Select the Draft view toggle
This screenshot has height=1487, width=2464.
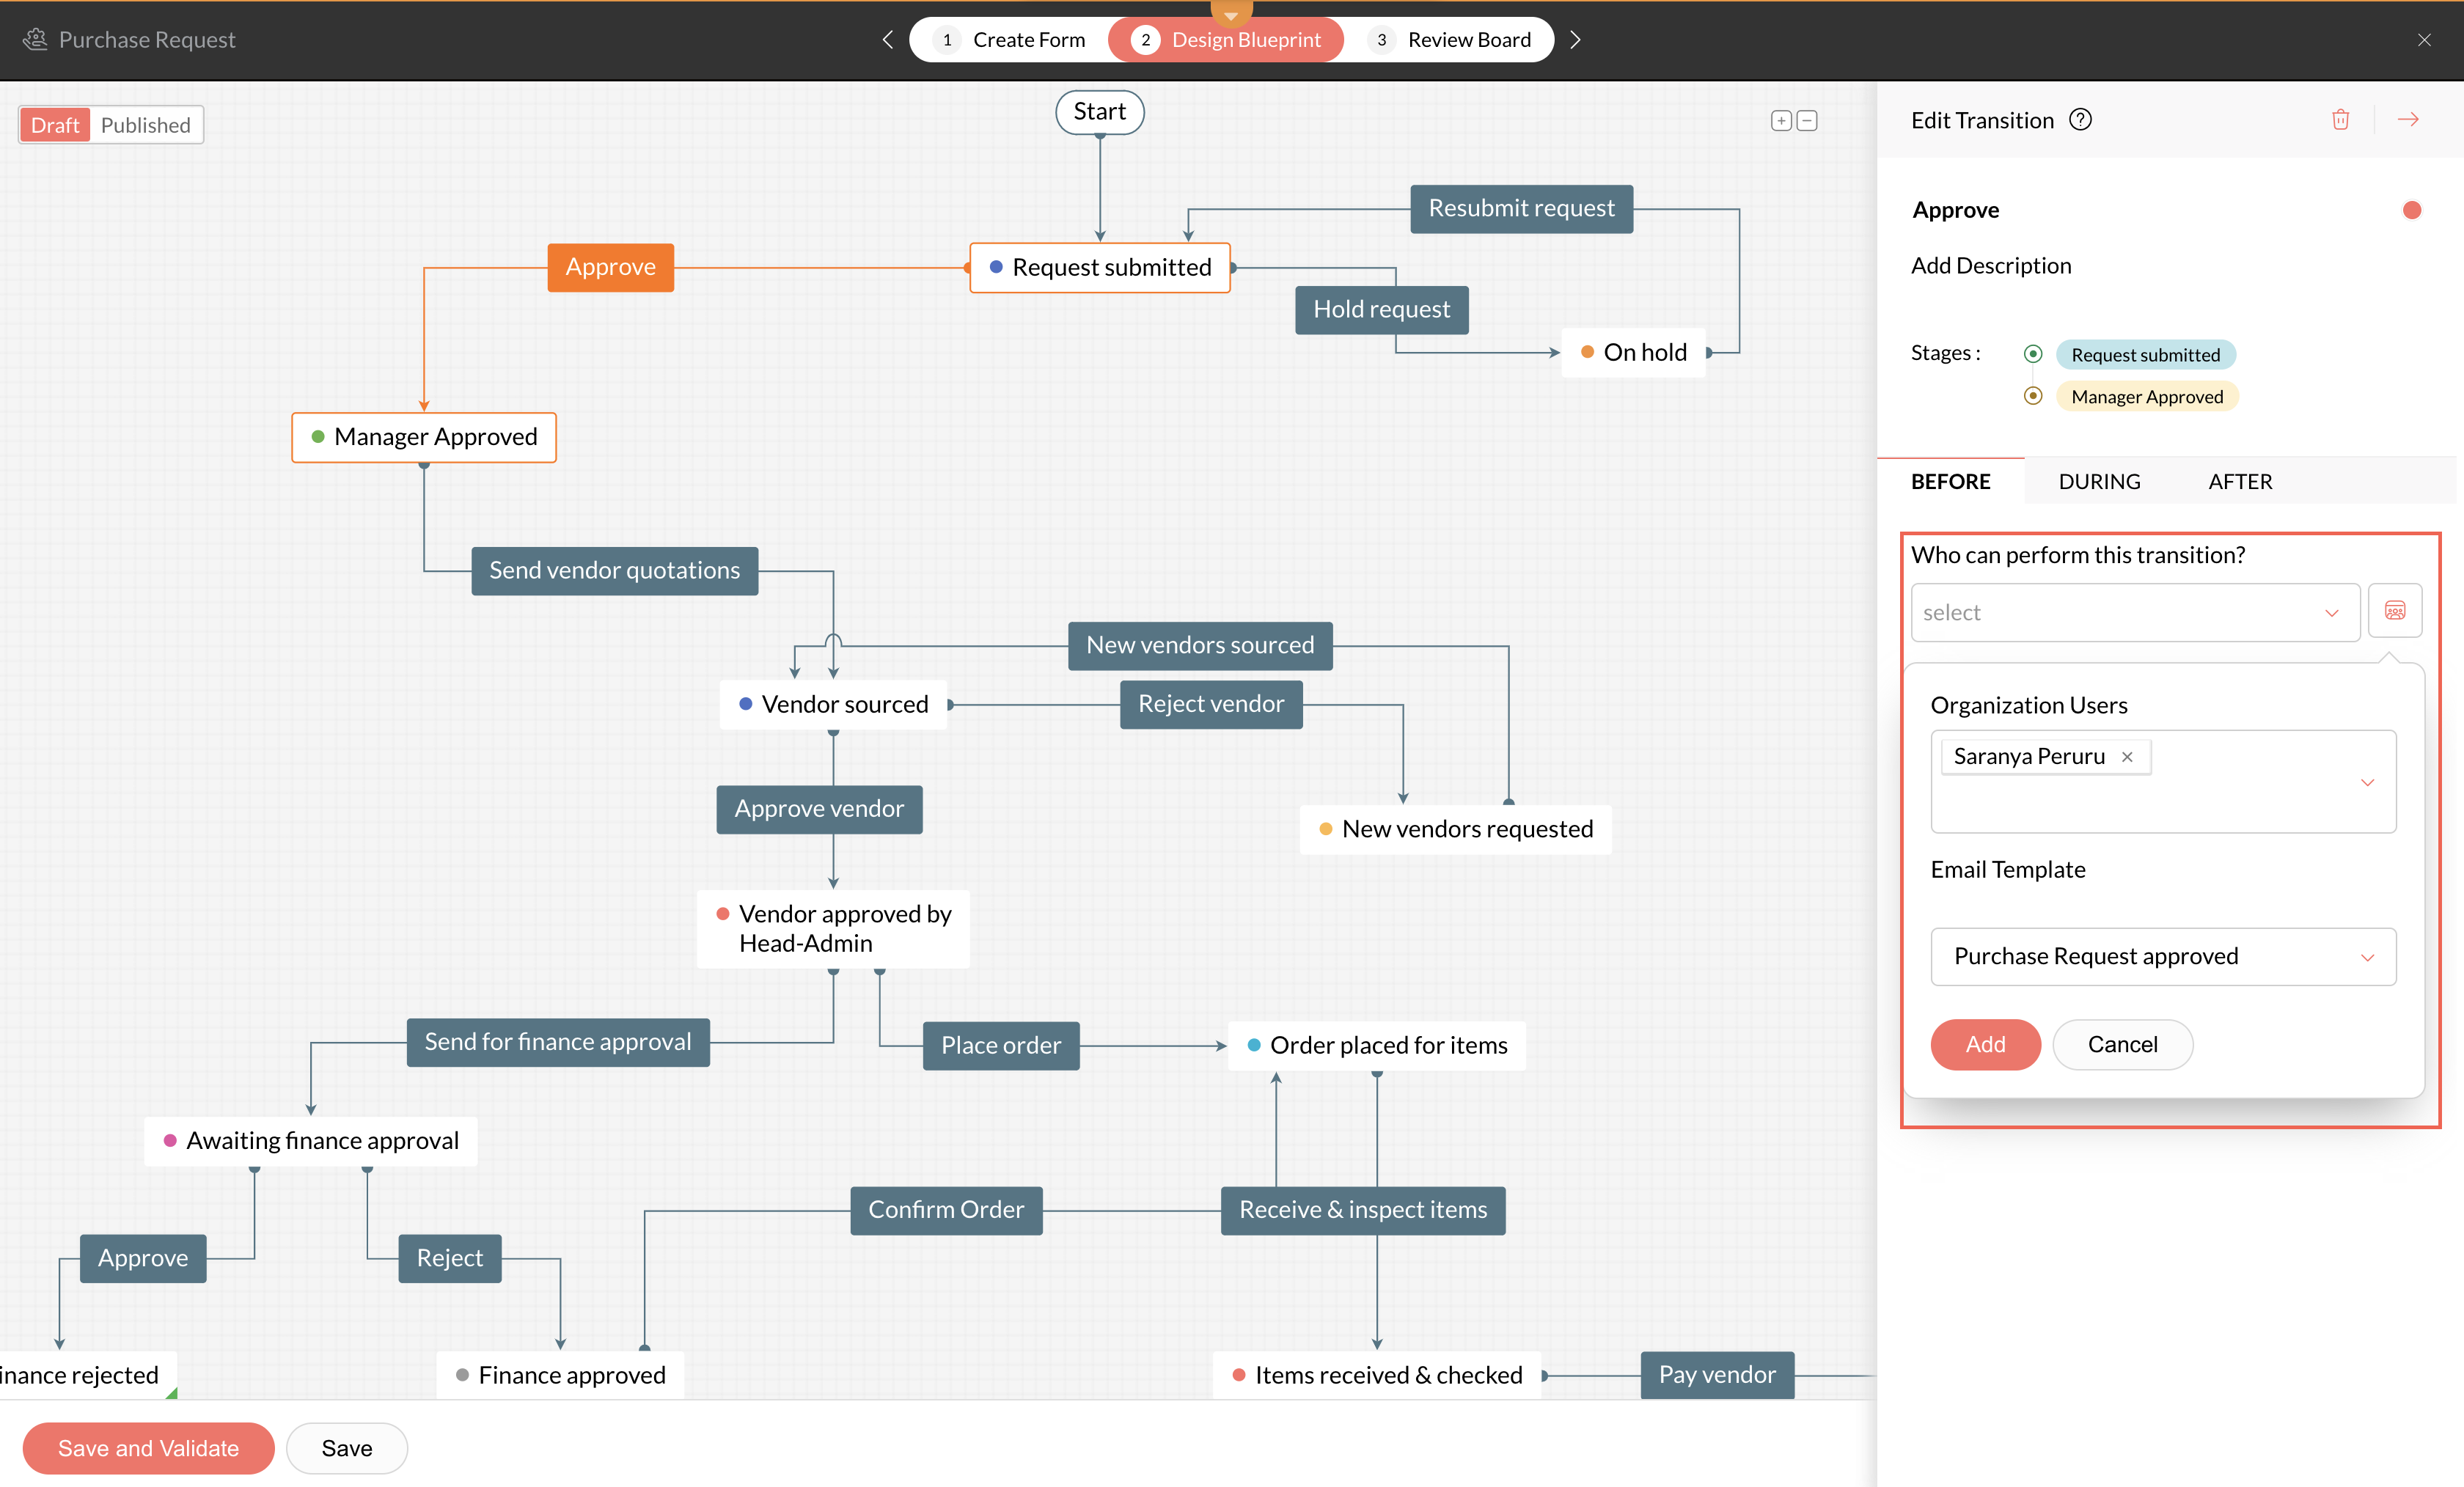point(55,125)
